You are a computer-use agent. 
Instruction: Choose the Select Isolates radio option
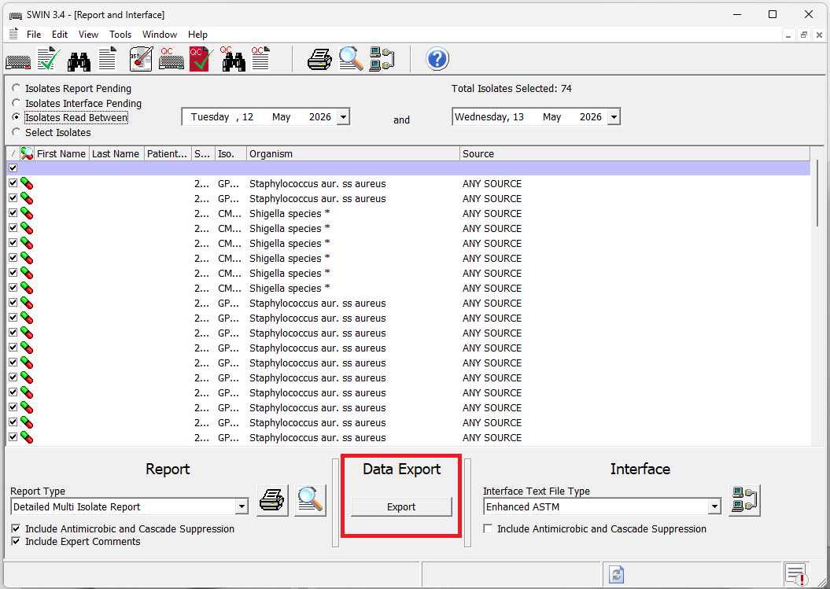[16, 132]
